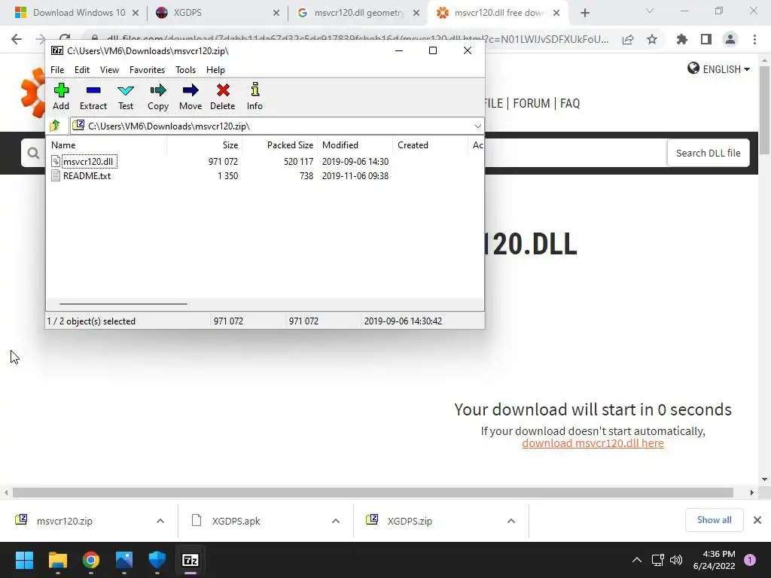Open the View menu in 7-Zip
The image size is (771, 578).
[x=109, y=70]
